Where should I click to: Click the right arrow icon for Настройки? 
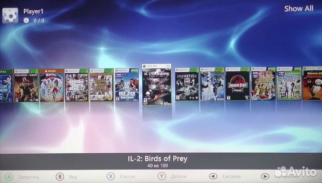coord(265,176)
